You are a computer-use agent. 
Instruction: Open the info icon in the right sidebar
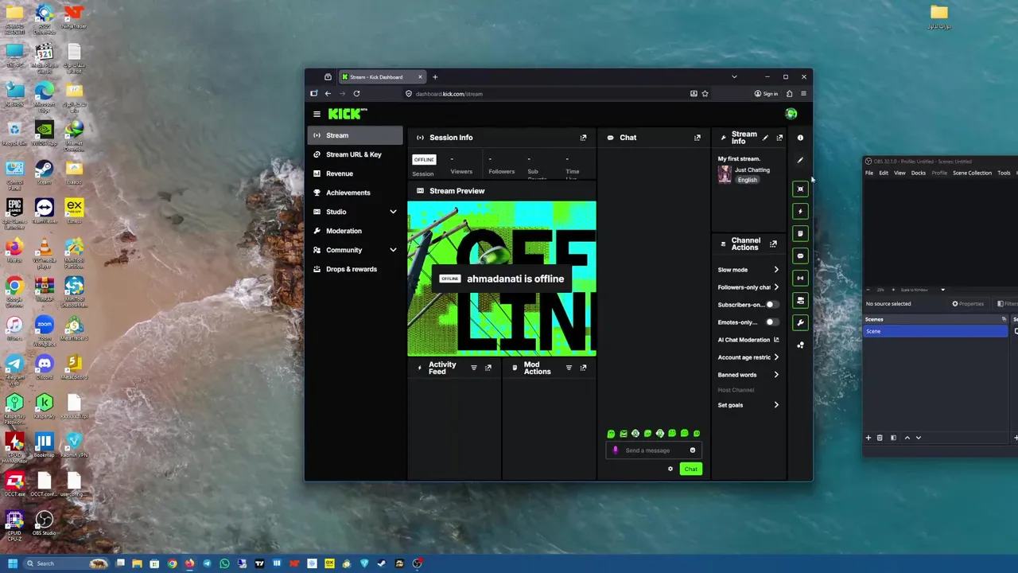click(800, 138)
